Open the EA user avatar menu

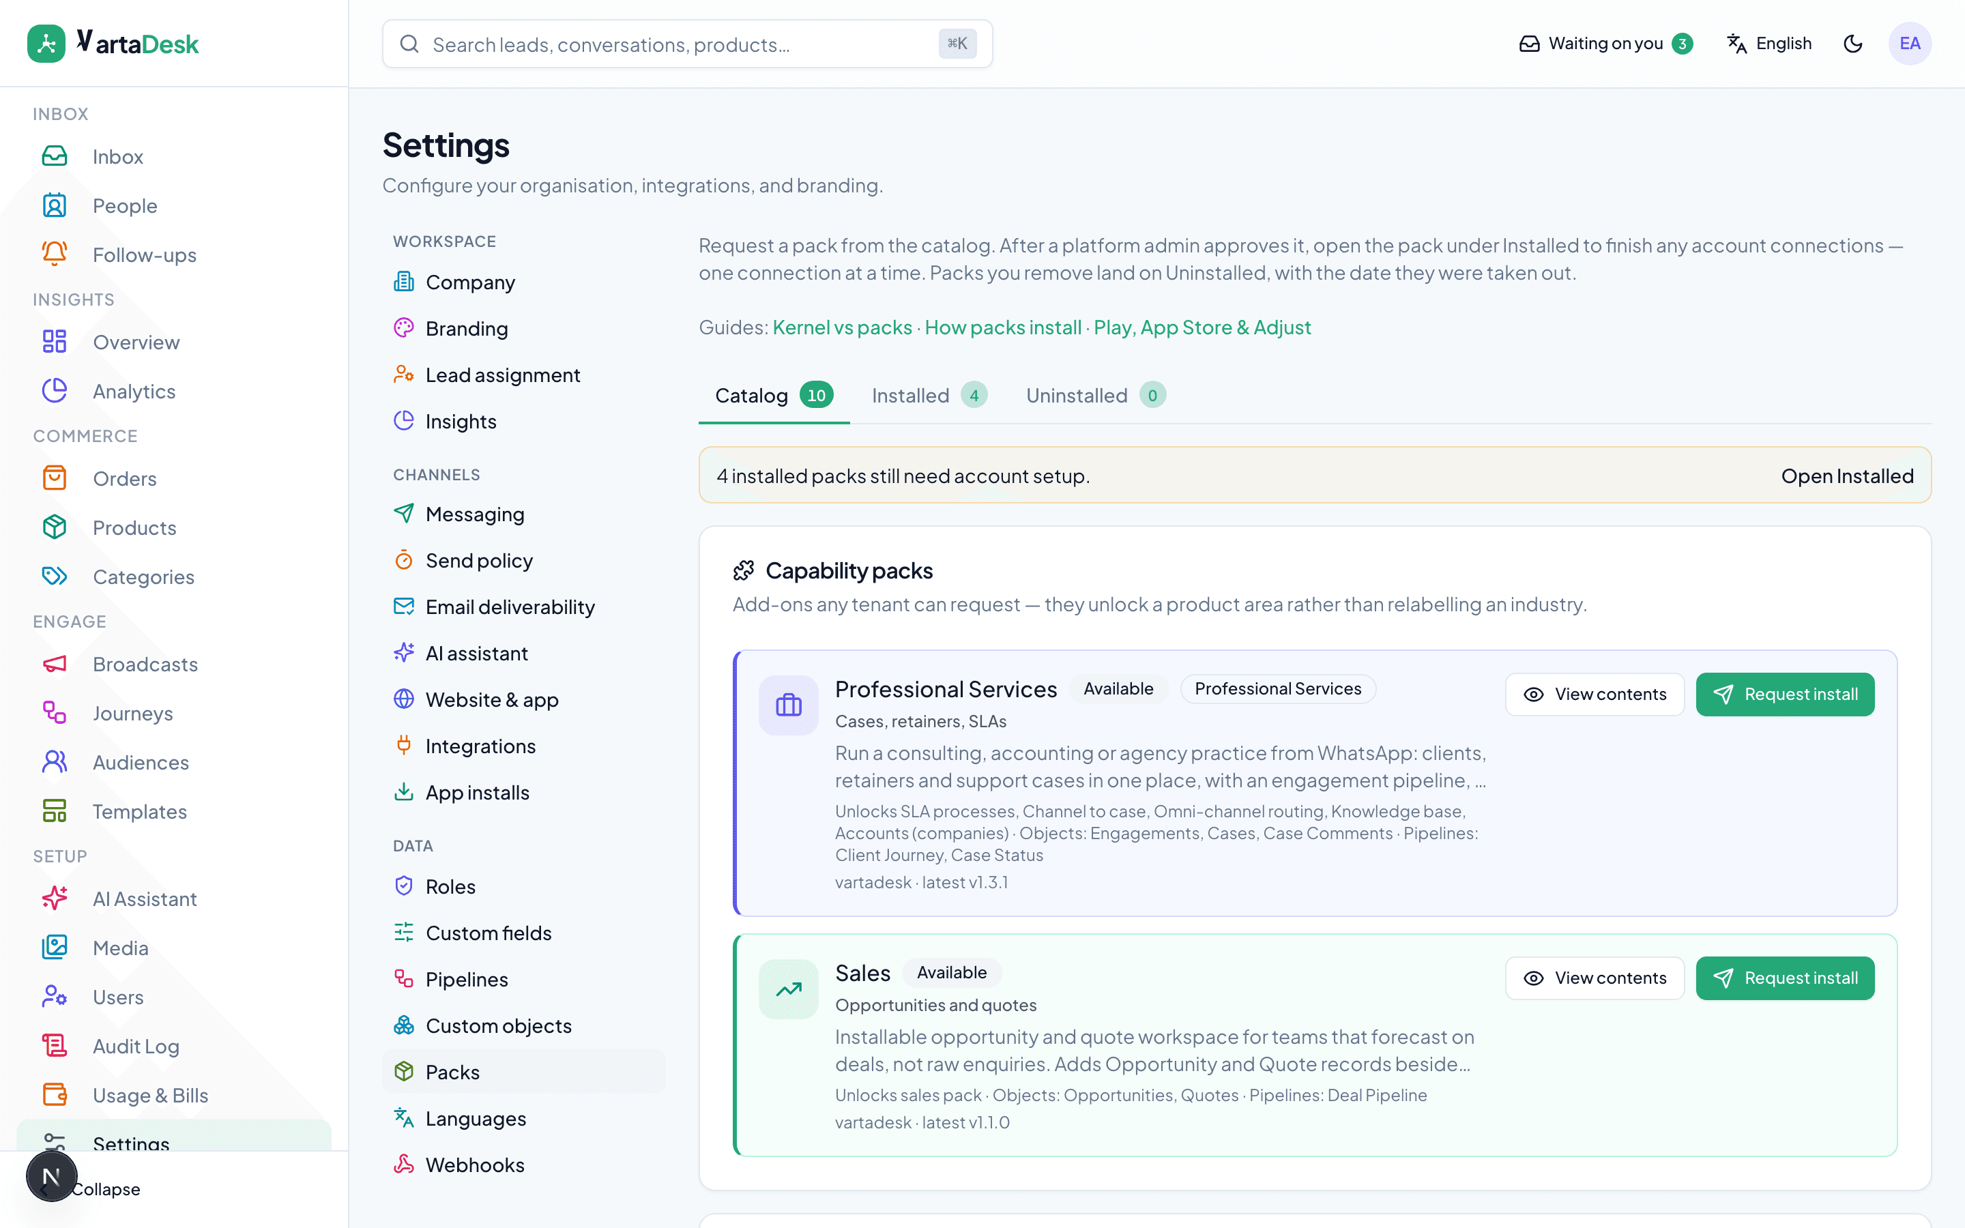pos(1910,44)
